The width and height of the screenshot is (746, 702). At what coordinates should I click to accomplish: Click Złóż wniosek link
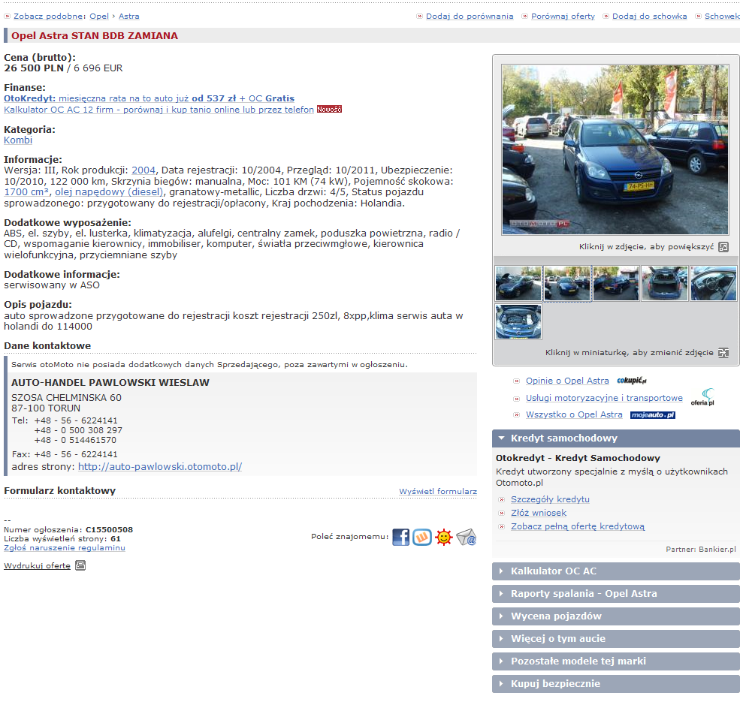[539, 514]
